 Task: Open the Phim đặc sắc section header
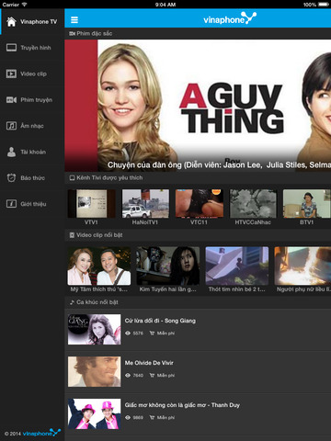click(x=91, y=33)
